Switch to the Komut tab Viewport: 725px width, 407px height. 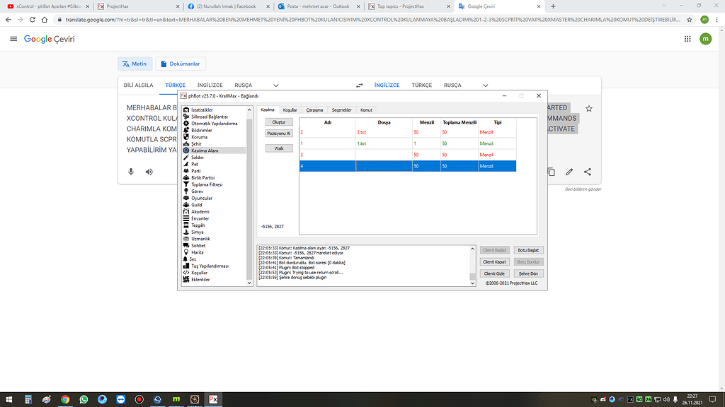click(x=366, y=110)
